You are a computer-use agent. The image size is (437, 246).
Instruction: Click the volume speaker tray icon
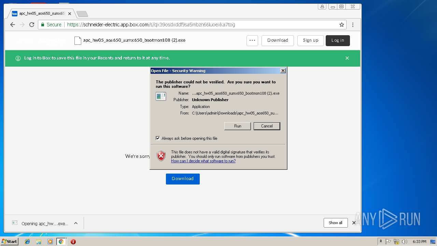pyautogui.click(x=405, y=242)
